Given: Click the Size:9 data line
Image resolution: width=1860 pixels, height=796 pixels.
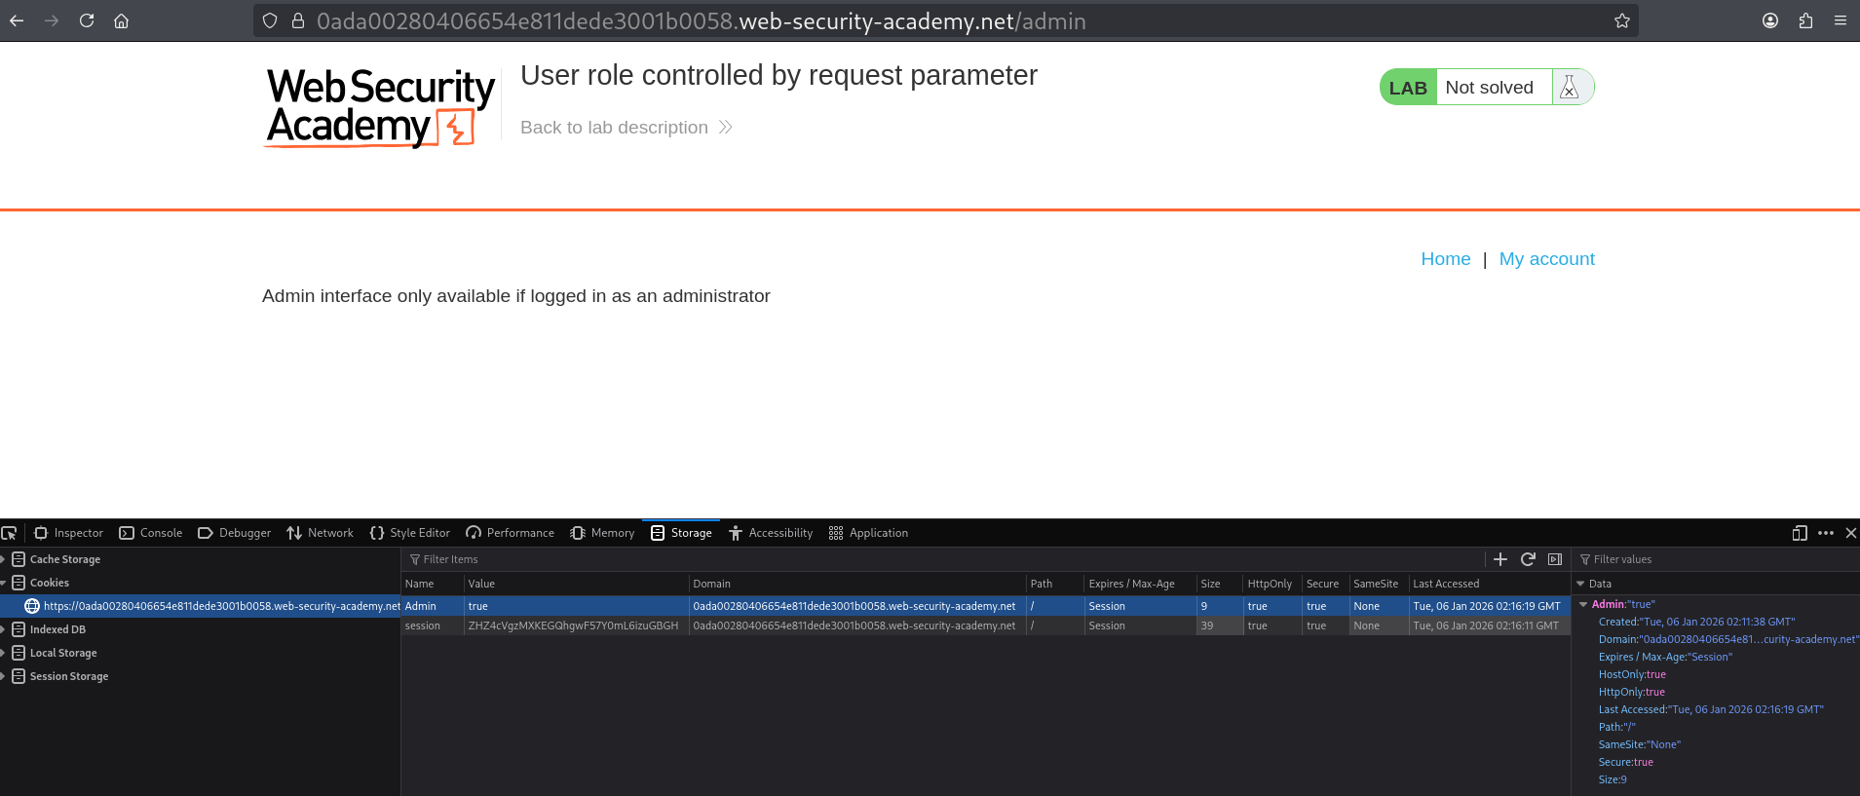Looking at the screenshot, I should 1613,779.
